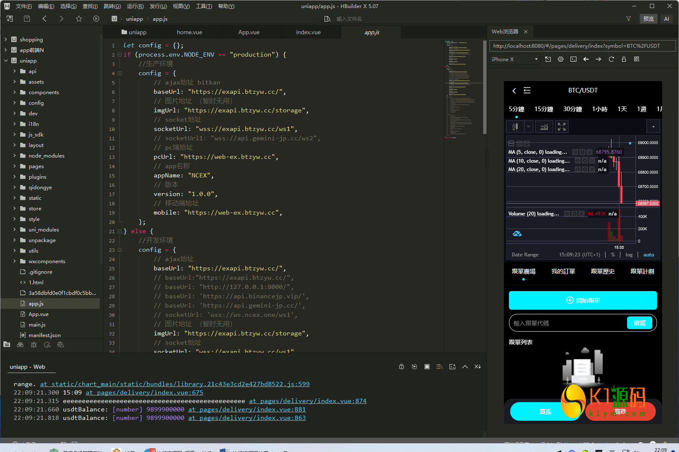Image resolution: width=679 pixels, height=452 pixels.
Task: Click the star bookmark icon in toolbar
Action: (79, 19)
